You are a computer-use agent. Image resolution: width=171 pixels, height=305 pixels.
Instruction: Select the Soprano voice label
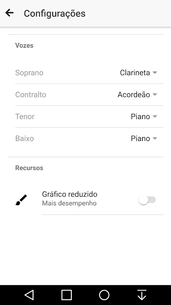pos(29,73)
